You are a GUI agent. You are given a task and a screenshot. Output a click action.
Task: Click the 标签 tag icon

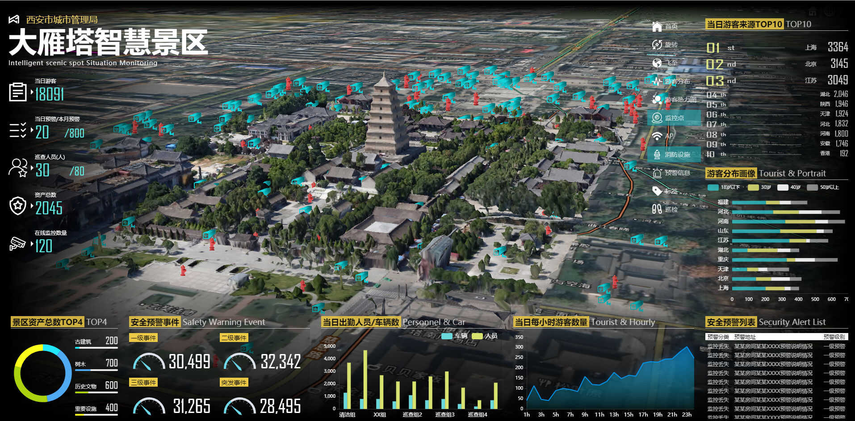point(657,191)
